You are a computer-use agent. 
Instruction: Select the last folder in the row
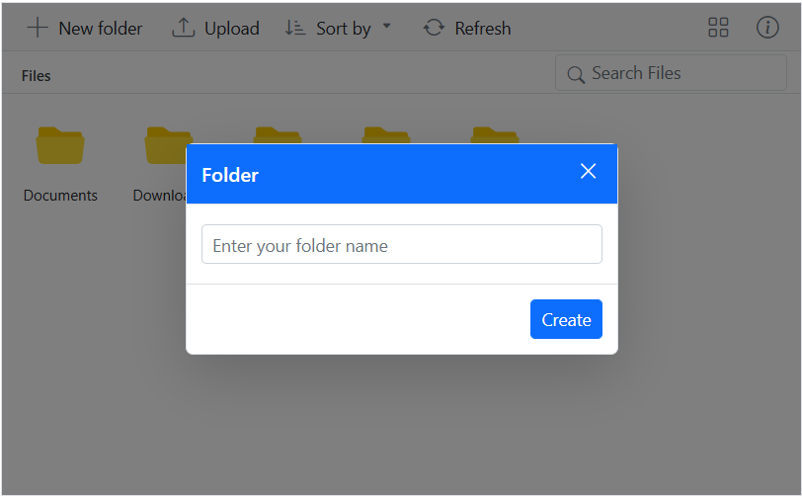495,134
